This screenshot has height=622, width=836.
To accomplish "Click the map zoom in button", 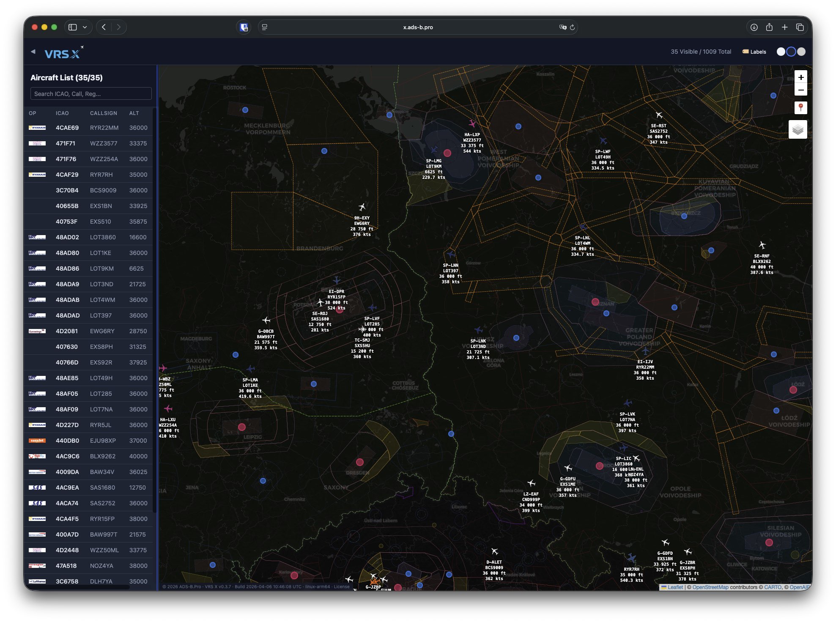I will point(800,77).
